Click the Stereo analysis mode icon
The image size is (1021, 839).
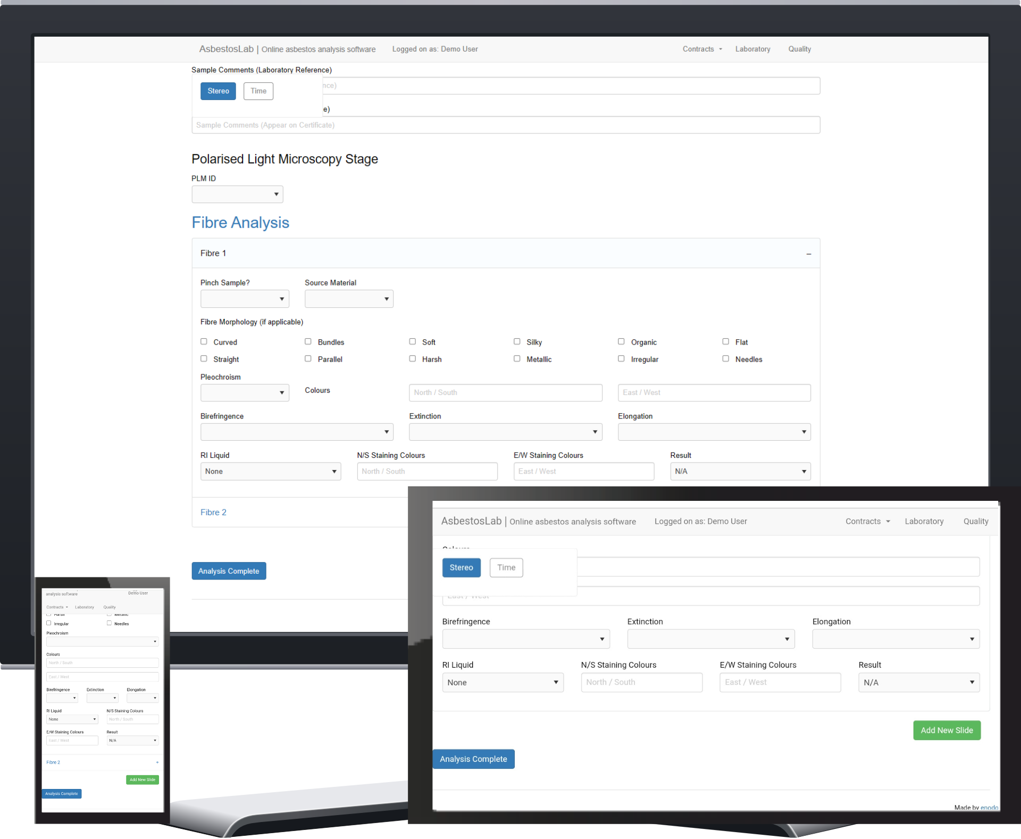pos(218,90)
